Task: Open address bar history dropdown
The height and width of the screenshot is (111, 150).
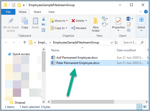Action: 111,42
